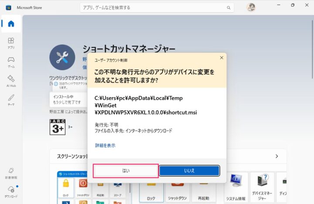The image size is (314, 204).
Task: Open AI Hub in the sidebar
Action: [x=11, y=81]
